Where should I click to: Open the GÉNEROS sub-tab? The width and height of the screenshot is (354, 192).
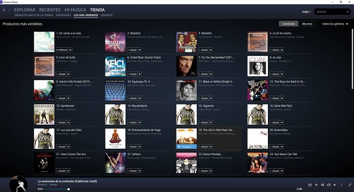coord(107,15)
